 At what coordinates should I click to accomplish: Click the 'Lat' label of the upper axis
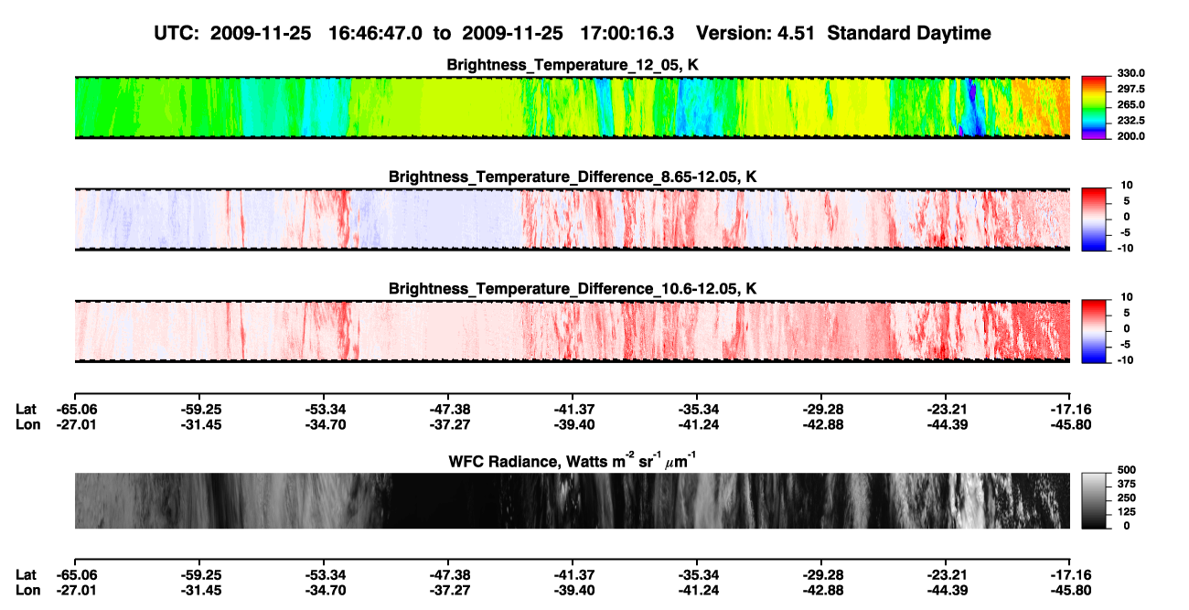pyautogui.click(x=27, y=409)
